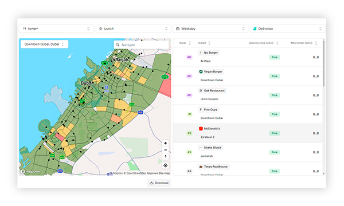
Task: Click the Navigate search field
Action: 141,45
